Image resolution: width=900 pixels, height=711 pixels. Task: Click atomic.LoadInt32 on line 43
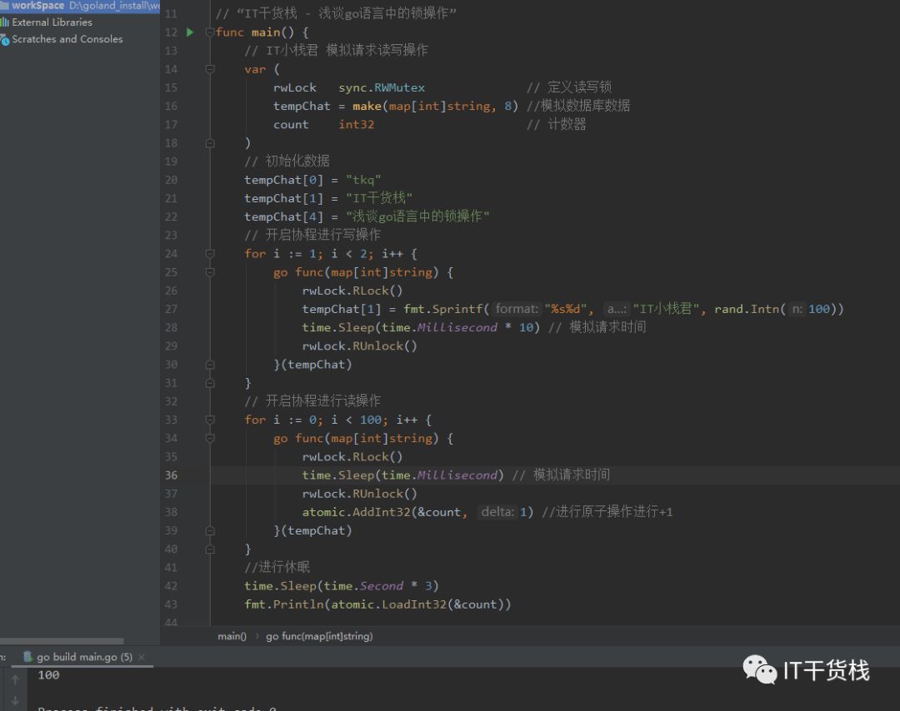click(x=388, y=604)
